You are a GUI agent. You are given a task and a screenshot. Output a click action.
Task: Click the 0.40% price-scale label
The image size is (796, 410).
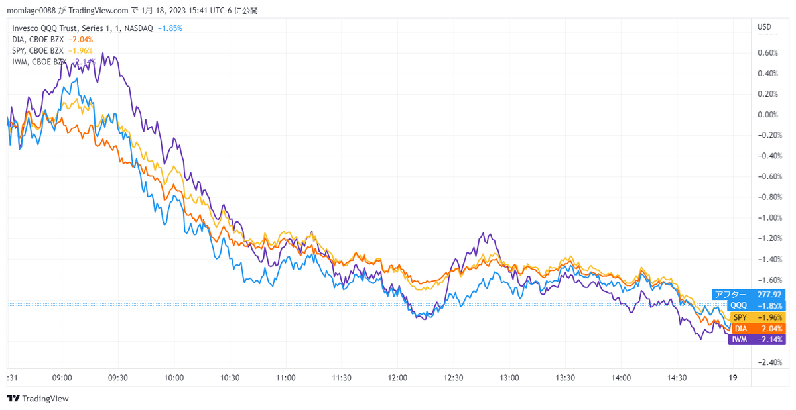(768, 74)
